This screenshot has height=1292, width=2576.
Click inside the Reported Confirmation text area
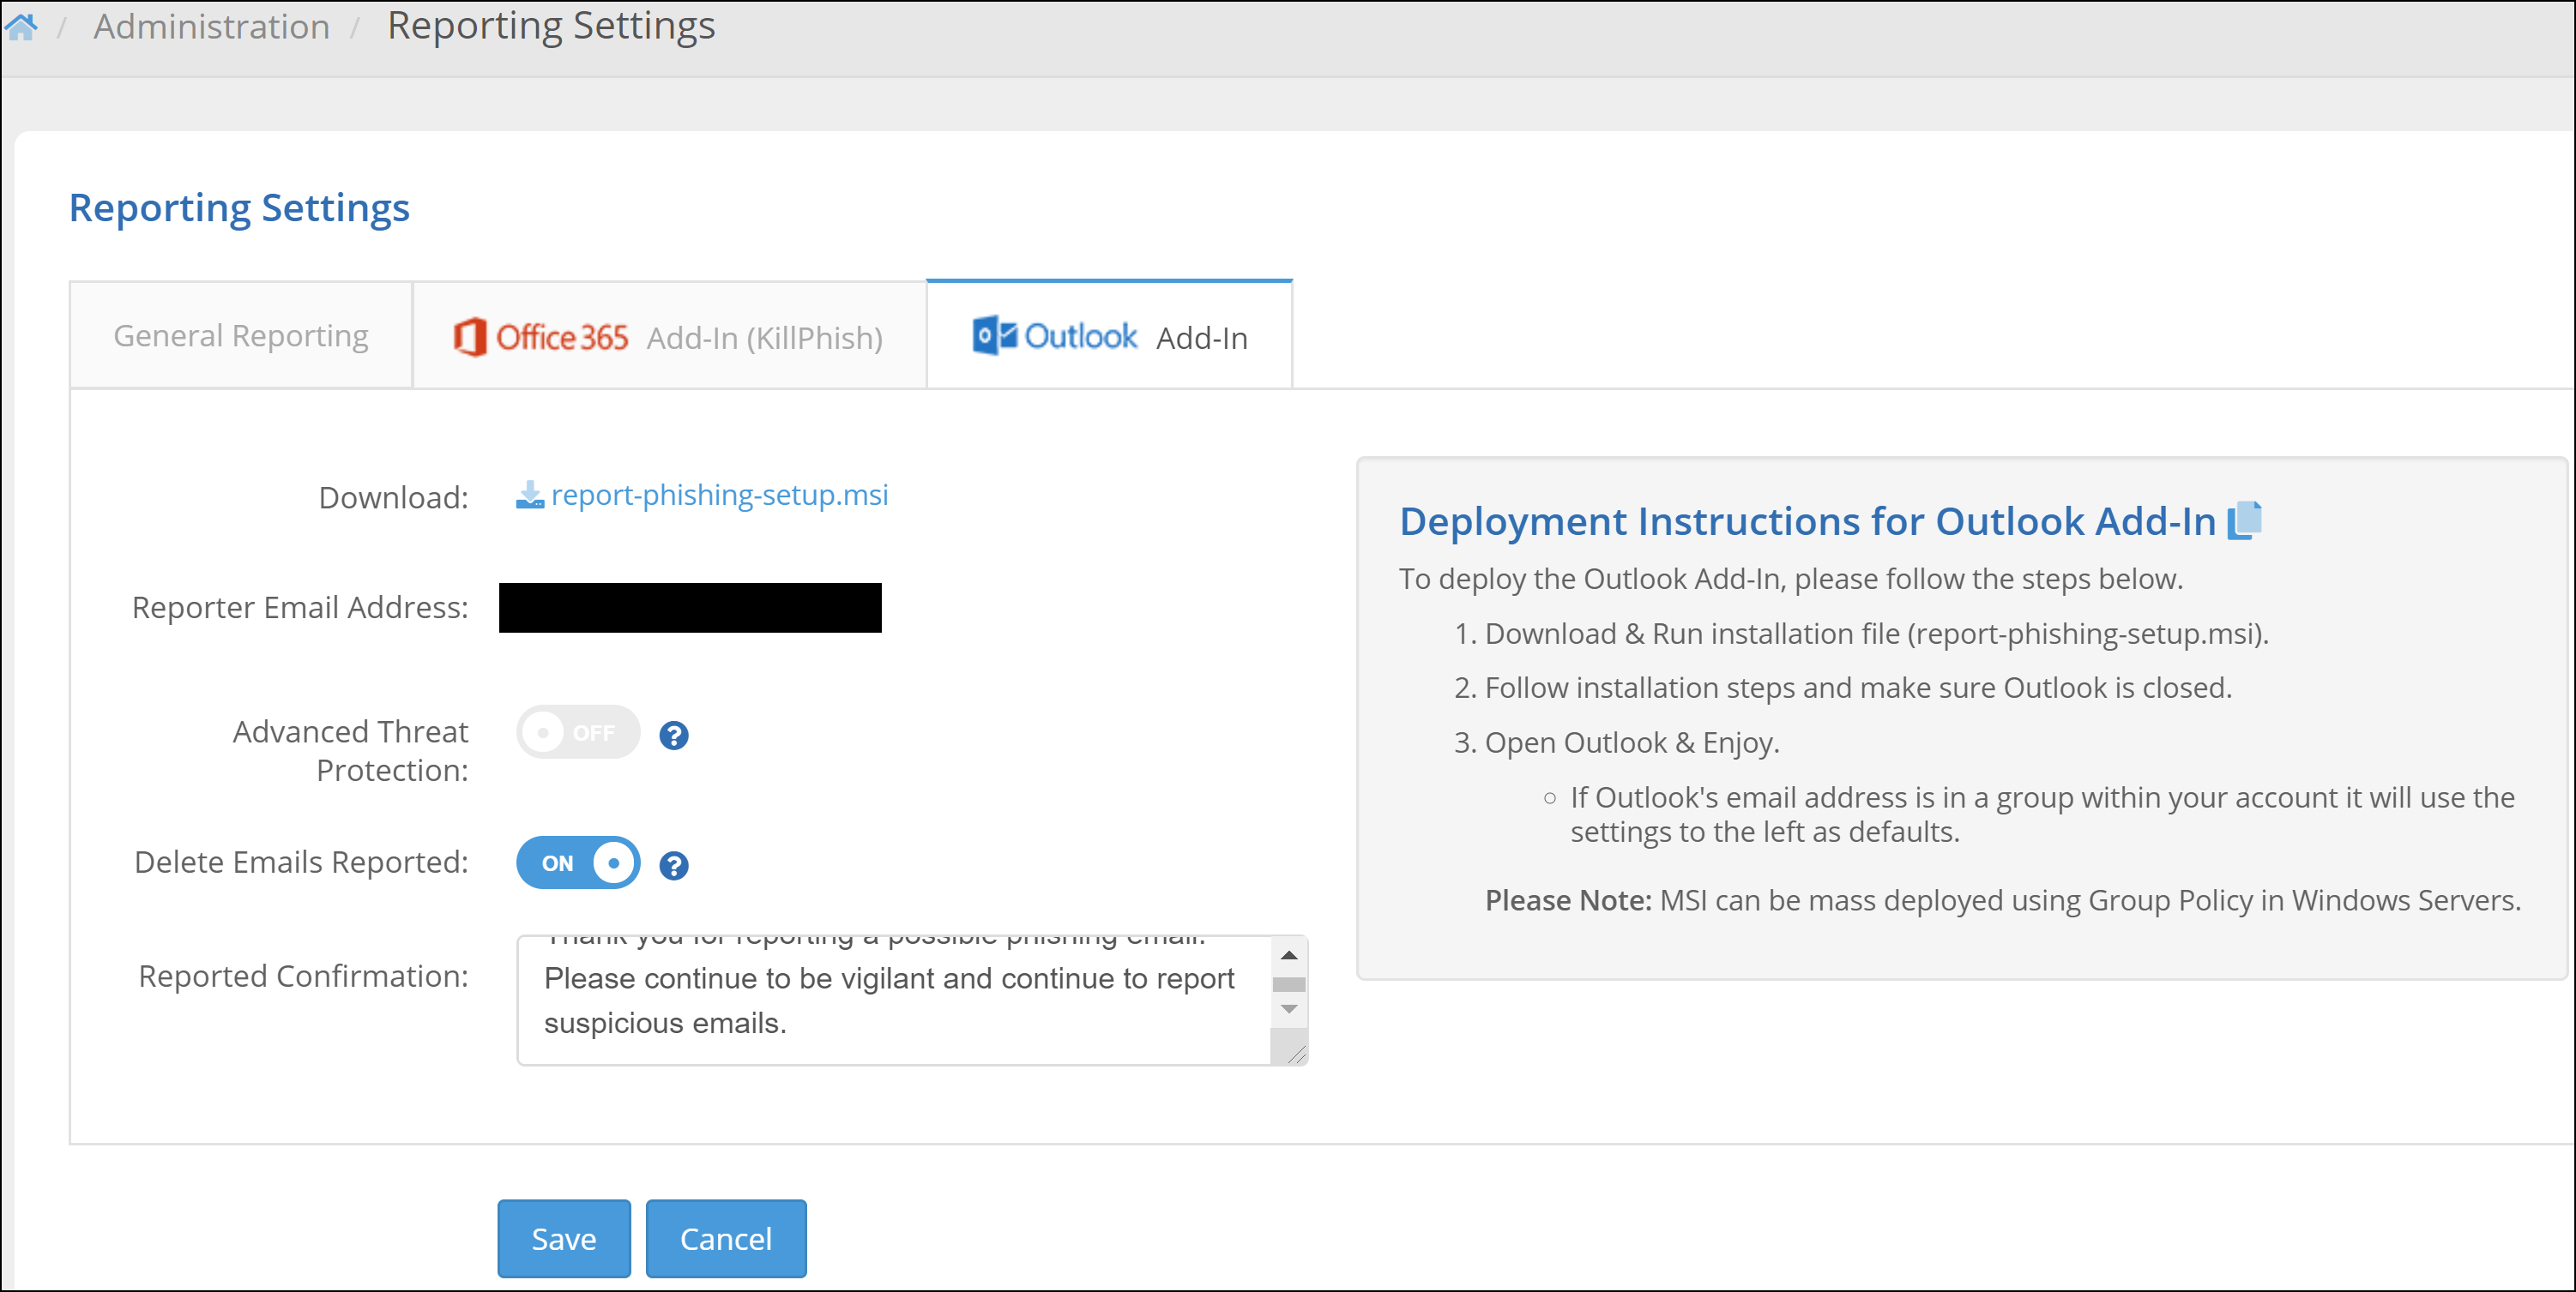click(890, 1000)
